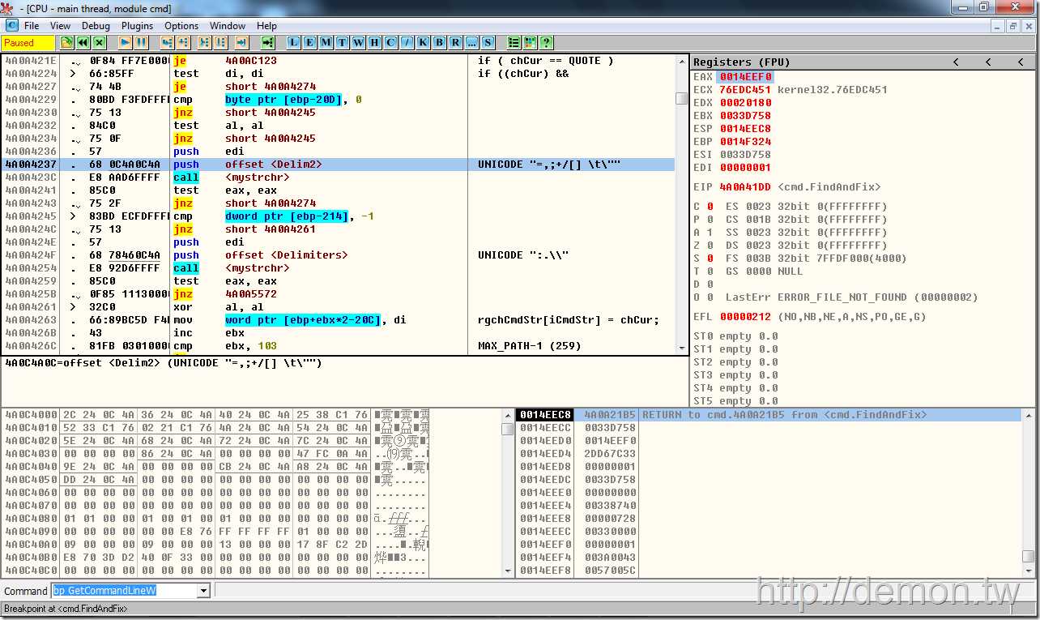Viewport: 1040px width, 620px height.
Task: Open the Debug menu
Action: (96, 26)
